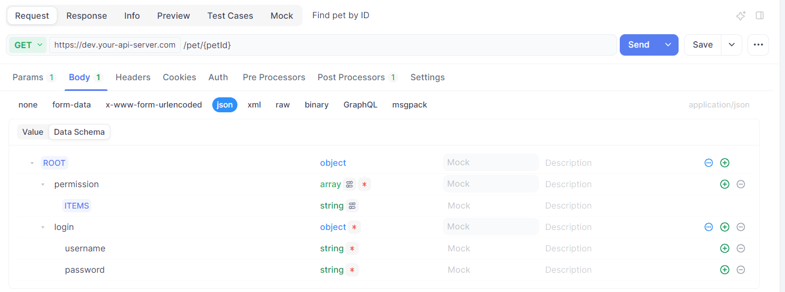The width and height of the screenshot is (785, 292).
Task: Delete the username field
Action: tap(741, 248)
